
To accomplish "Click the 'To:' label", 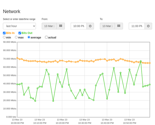I will click(x=101, y=19).
